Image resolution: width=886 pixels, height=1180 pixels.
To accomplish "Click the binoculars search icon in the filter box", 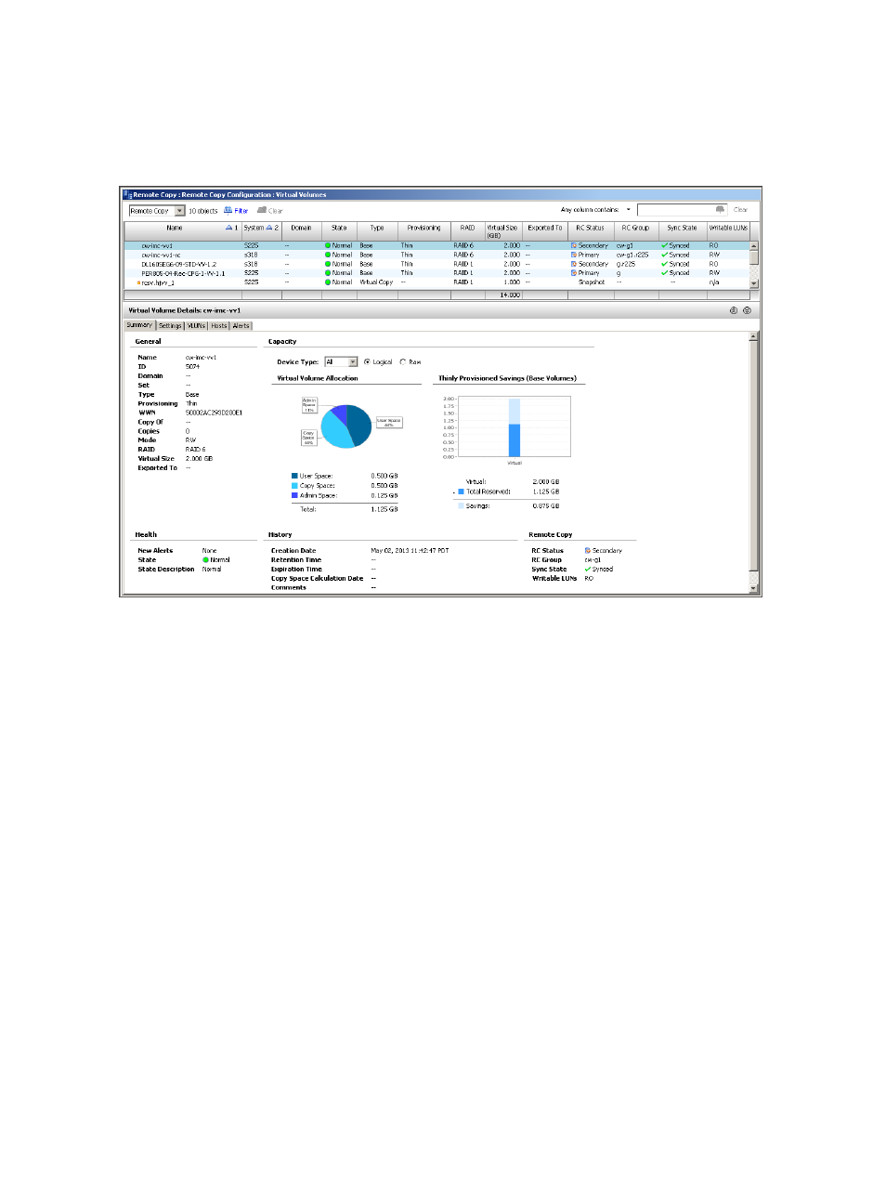I will pos(720,210).
